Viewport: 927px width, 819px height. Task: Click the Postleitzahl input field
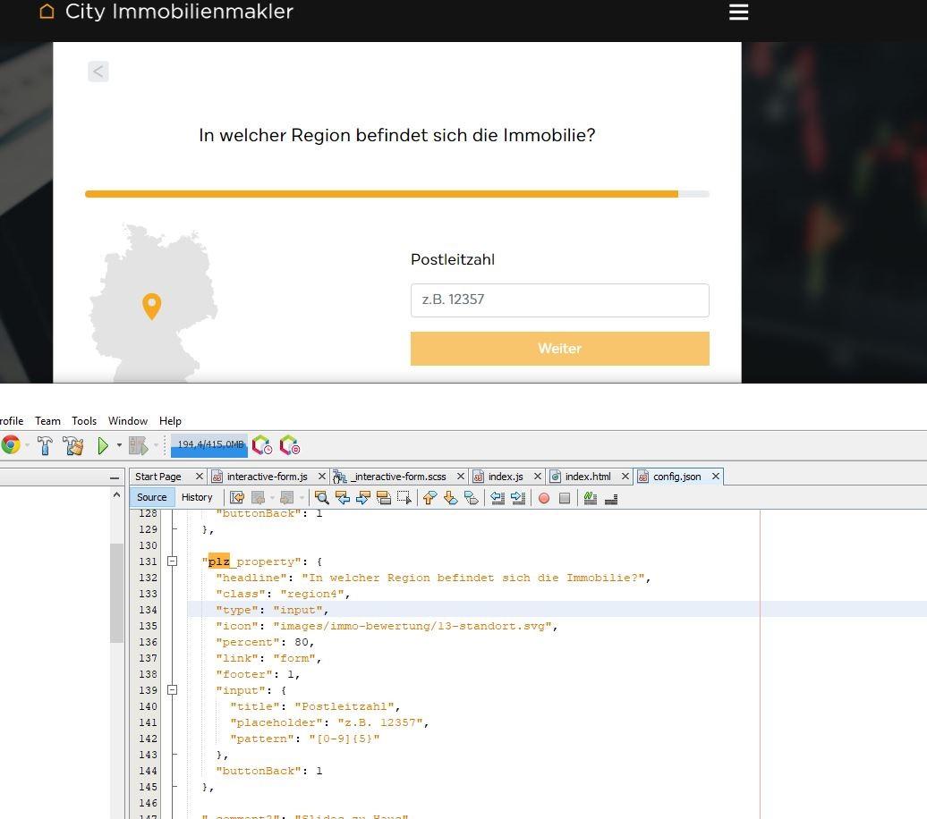[559, 300]
